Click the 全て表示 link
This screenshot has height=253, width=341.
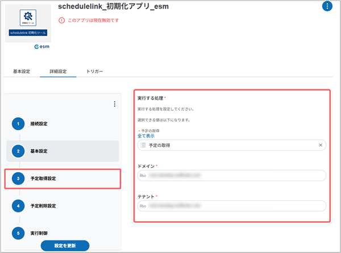[146, 136]
